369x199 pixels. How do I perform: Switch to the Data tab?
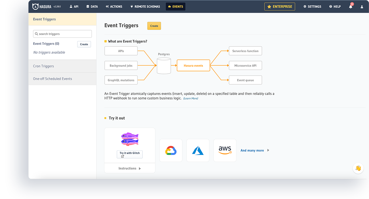click(92, 7)
